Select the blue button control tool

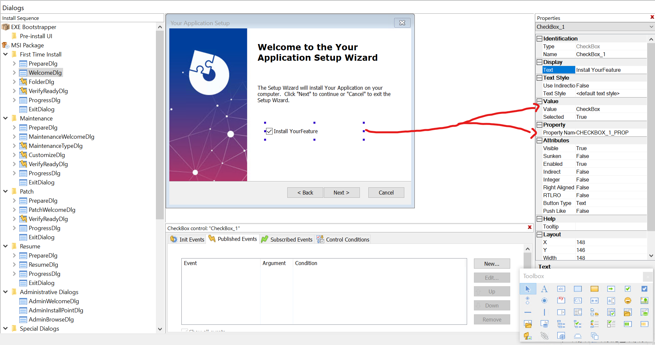(578, 289)
